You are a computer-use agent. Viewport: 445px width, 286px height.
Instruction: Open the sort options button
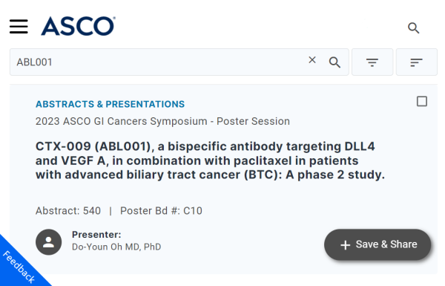[416, 62]
